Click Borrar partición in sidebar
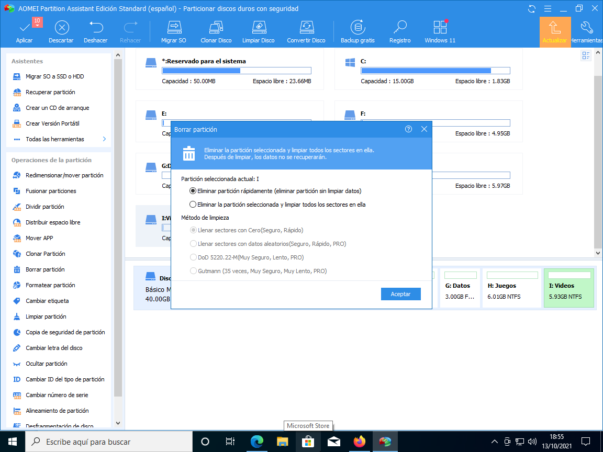The image size is (603, 452). 45,270
